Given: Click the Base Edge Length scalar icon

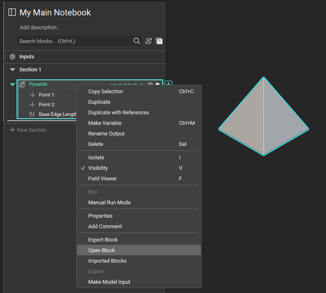Looking at the screenshot, I should point(32,114).
